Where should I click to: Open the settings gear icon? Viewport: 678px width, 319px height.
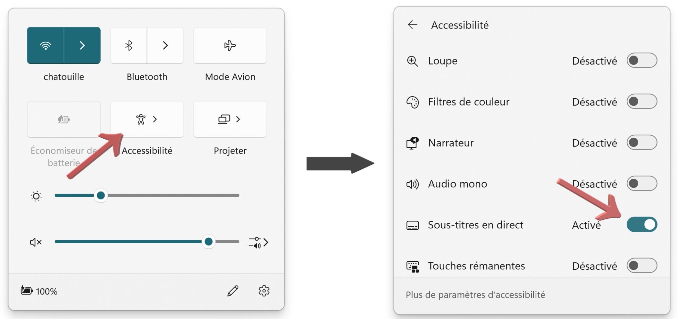click(264, 291)
